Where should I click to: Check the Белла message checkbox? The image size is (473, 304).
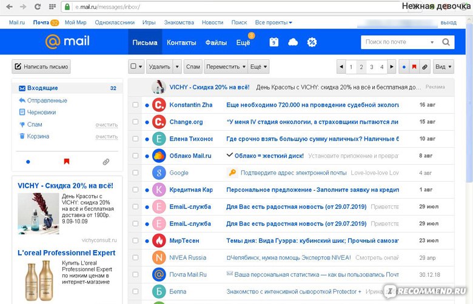click(135, 291)
